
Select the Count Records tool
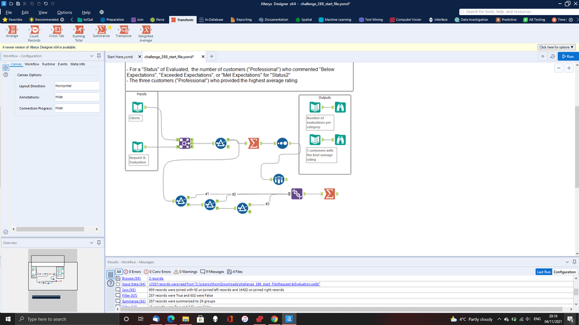tap(34, 34)
